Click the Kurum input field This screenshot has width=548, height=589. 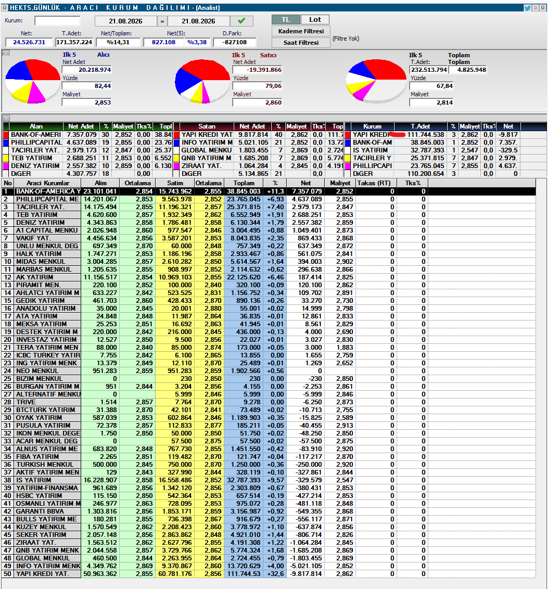57,21
